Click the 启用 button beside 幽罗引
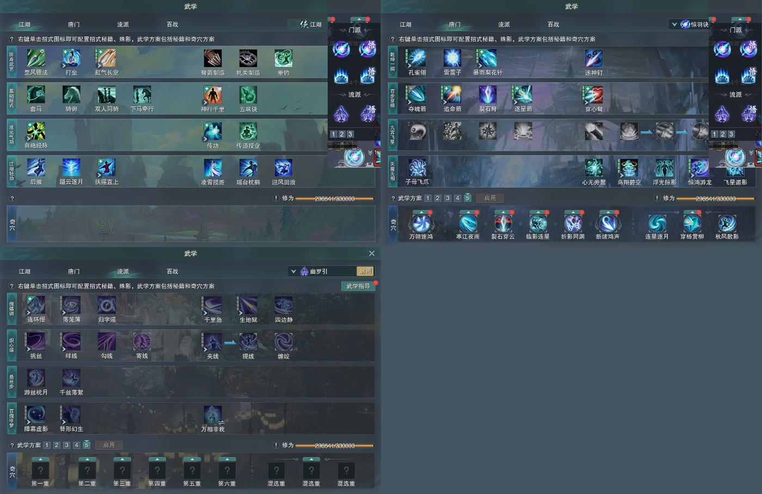 tap(365, 271)
